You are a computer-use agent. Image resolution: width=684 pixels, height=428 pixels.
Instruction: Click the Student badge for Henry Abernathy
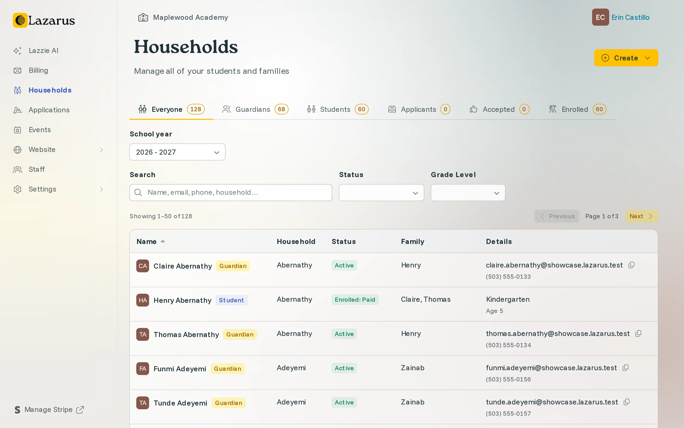[x=231, y=300]
